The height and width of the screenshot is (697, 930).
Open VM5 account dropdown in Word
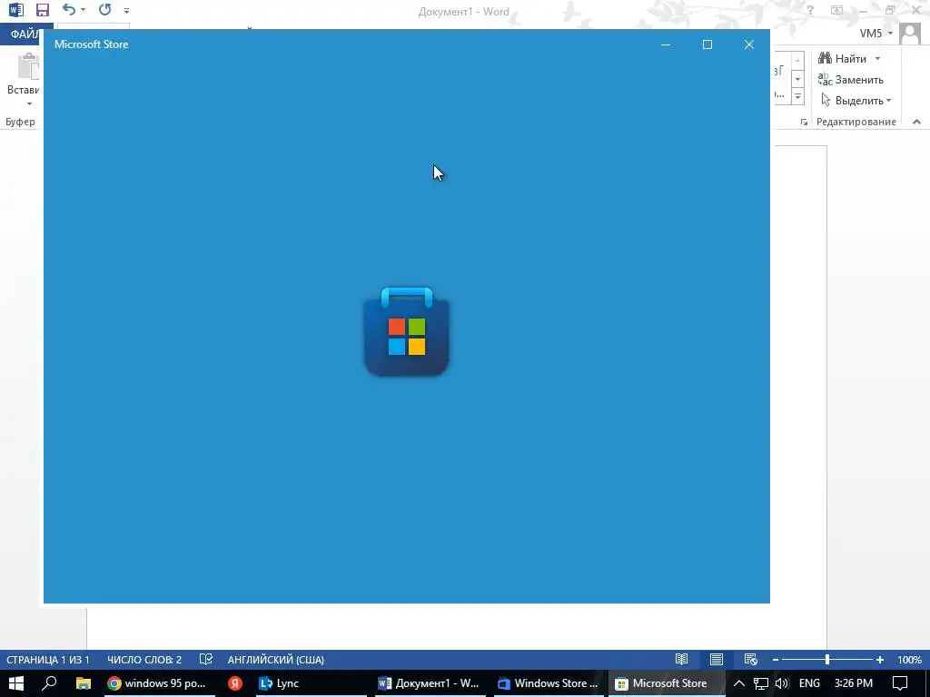pyautogui.click(x=876, y=34)
